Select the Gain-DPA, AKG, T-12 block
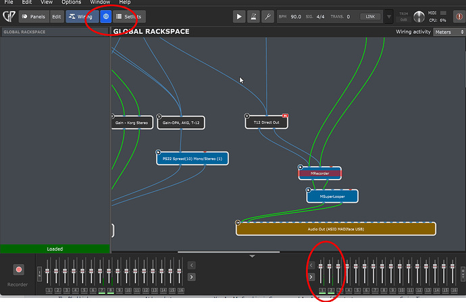Image resolution: width=466 pixels, height=302 pixels. pyautogui.click(x=181, y=122)
